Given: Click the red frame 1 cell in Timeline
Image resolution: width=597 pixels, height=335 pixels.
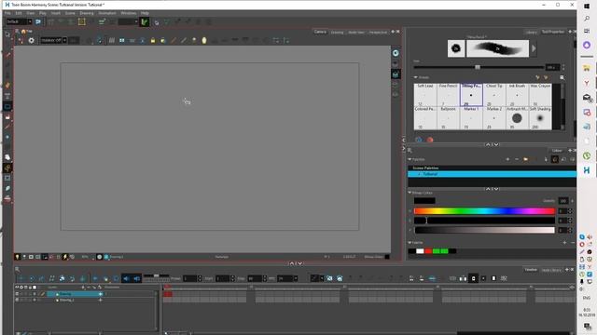Looking at the screenshot, I should (x=168, y=294).
